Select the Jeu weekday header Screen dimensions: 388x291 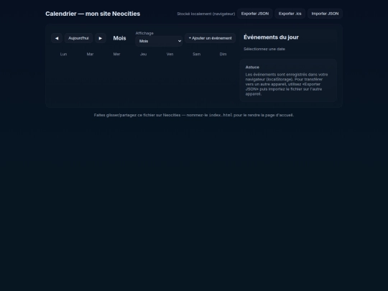click(143, 54)
